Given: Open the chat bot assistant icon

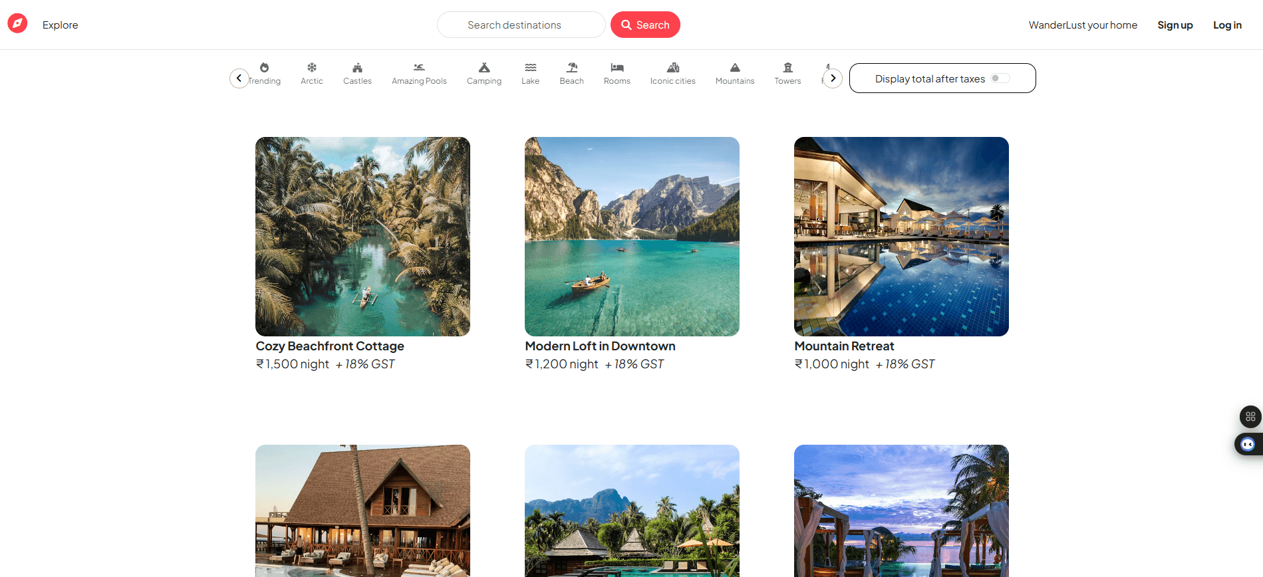Looking at the screenshot, I should pyautogui.click(x=1248, y=444).
